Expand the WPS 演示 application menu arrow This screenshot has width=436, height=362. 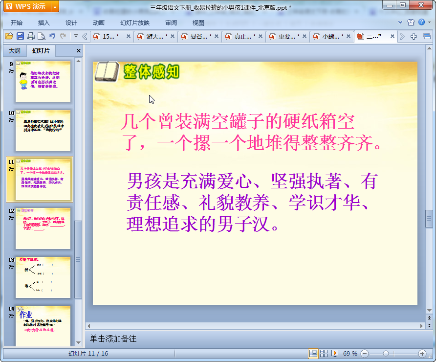pos(54,6)
